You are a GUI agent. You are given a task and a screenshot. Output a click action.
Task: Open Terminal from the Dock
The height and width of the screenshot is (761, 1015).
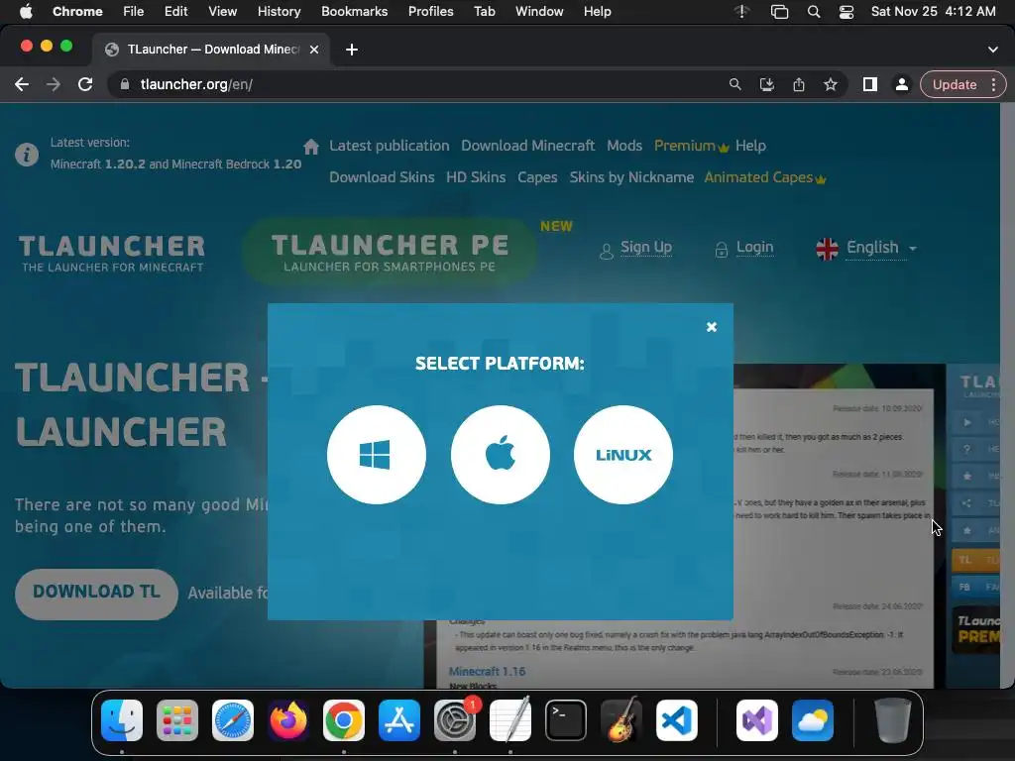tap(566, 721)
